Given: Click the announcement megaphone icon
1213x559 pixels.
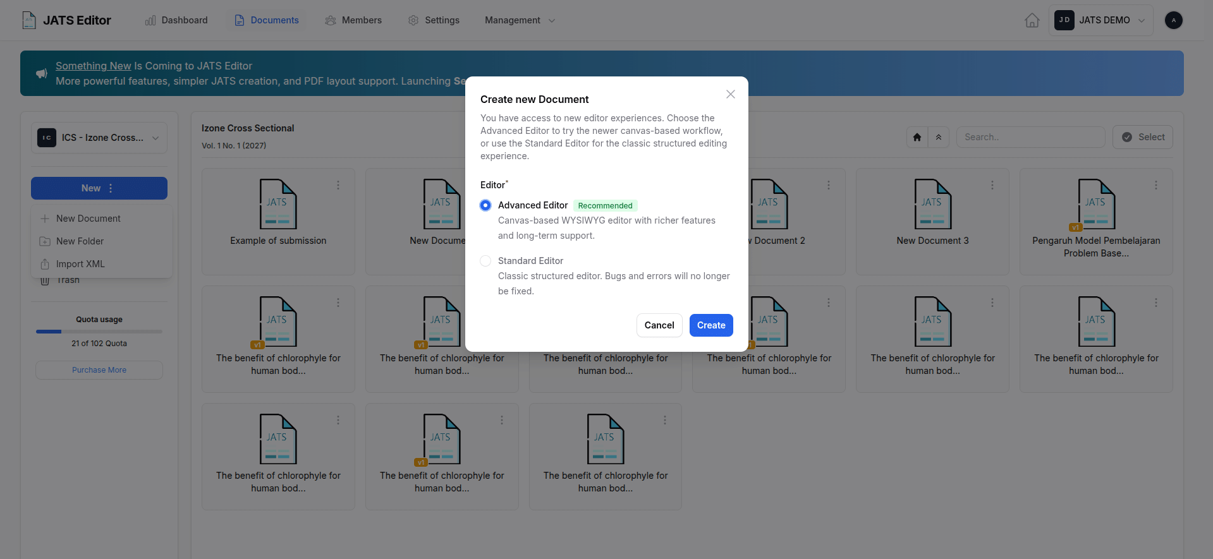Looking at the screenshot, I should click(42, 73).
